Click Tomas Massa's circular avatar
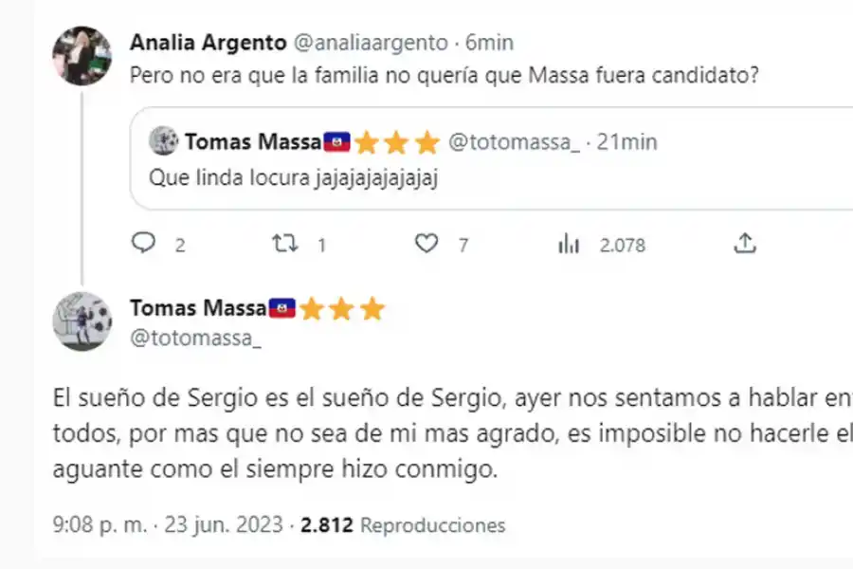Screen dimensions: 853x569 [83, 321]
